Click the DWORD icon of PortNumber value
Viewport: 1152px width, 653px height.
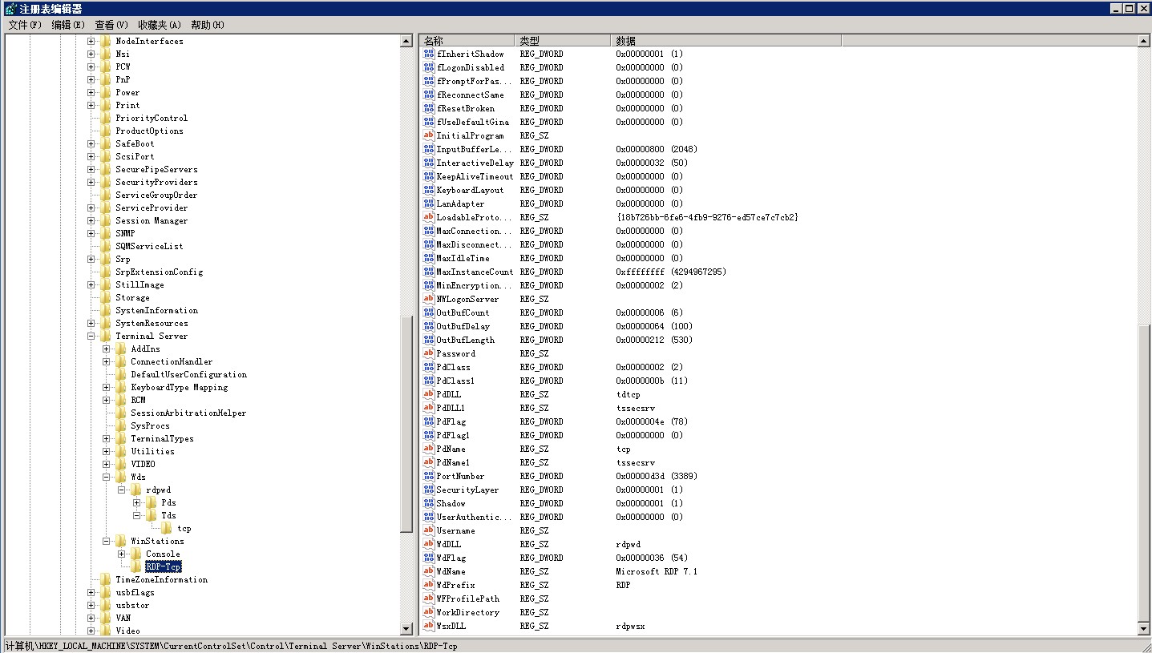pos(428,476)
